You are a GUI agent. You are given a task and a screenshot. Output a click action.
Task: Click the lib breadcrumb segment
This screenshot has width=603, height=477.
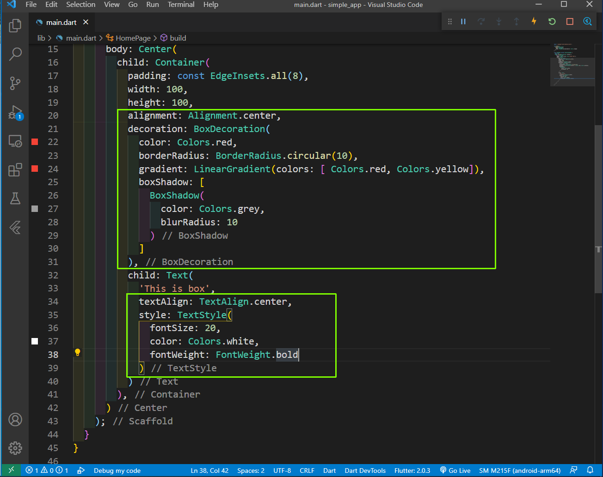(41, 38)
